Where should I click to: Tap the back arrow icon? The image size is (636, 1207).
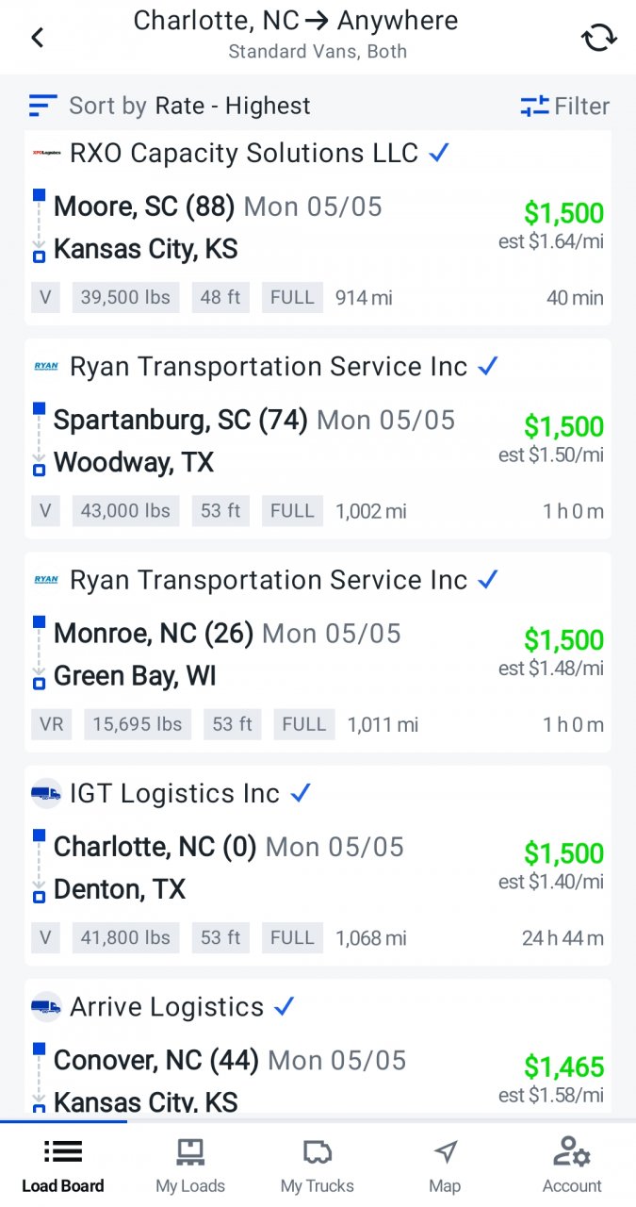pyautogui.click(x=38, y=38)
